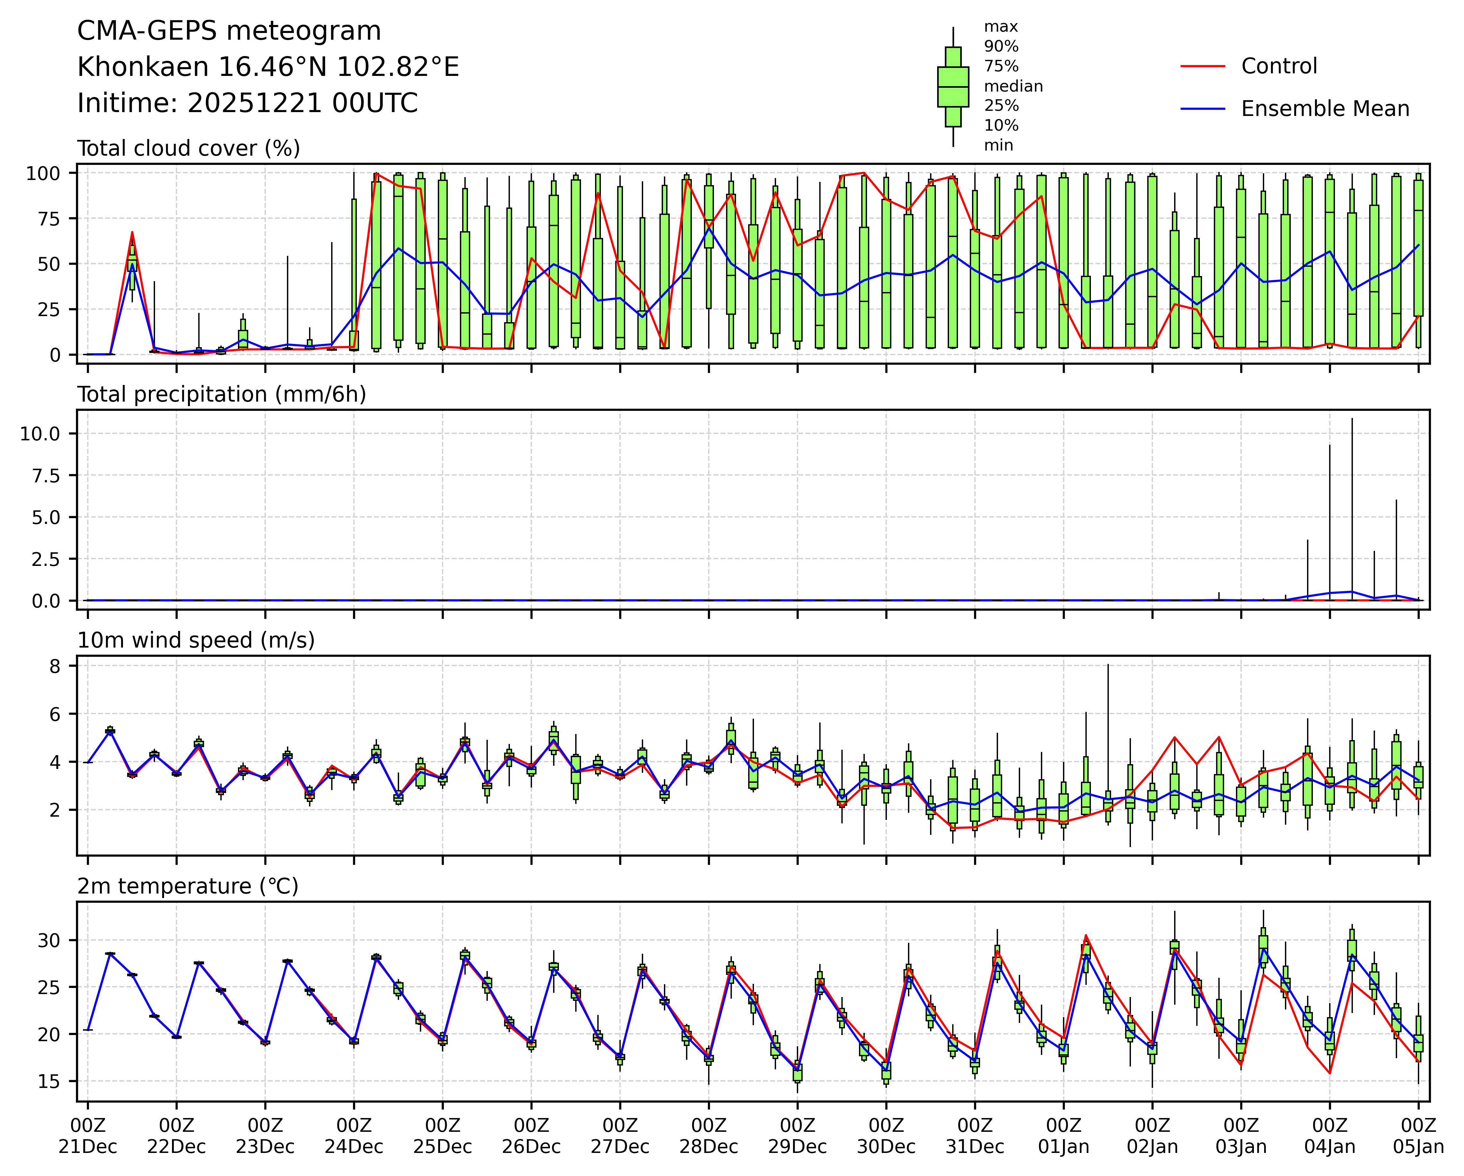Click the 90% label in boxplot legend
Screen dimensions: 1464x1176
[1001, 47]
